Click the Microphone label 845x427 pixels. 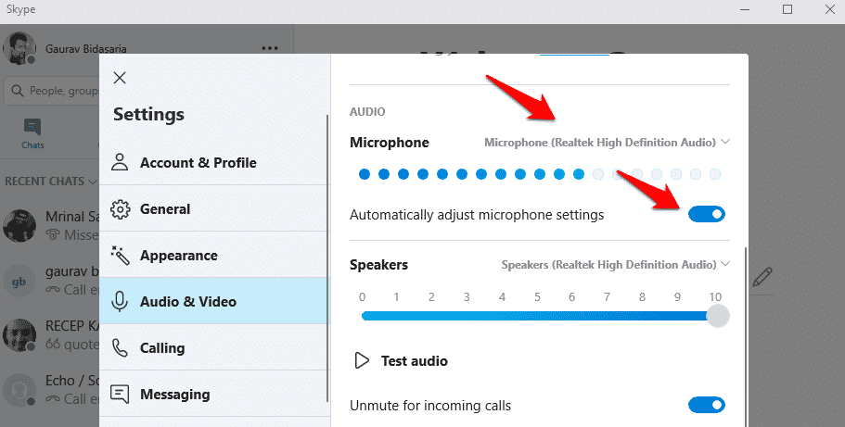(389, 142)
